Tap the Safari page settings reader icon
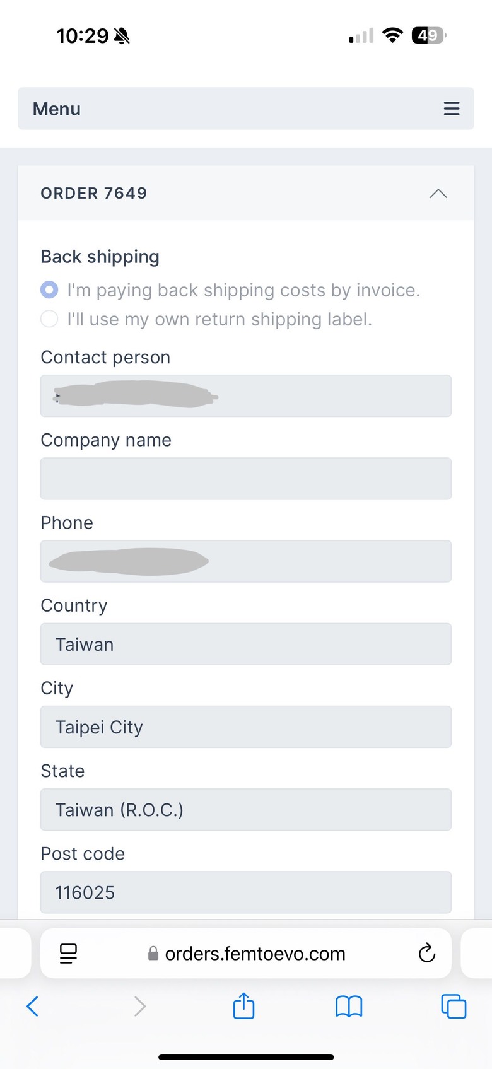 coord(68,953)
